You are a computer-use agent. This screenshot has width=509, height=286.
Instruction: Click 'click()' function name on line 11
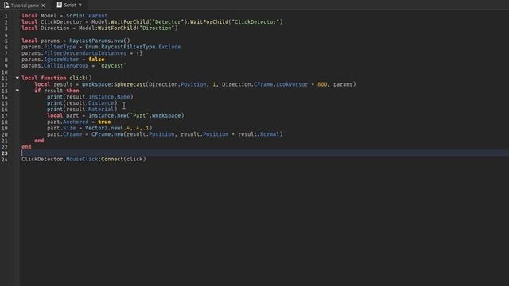point(80,78)
